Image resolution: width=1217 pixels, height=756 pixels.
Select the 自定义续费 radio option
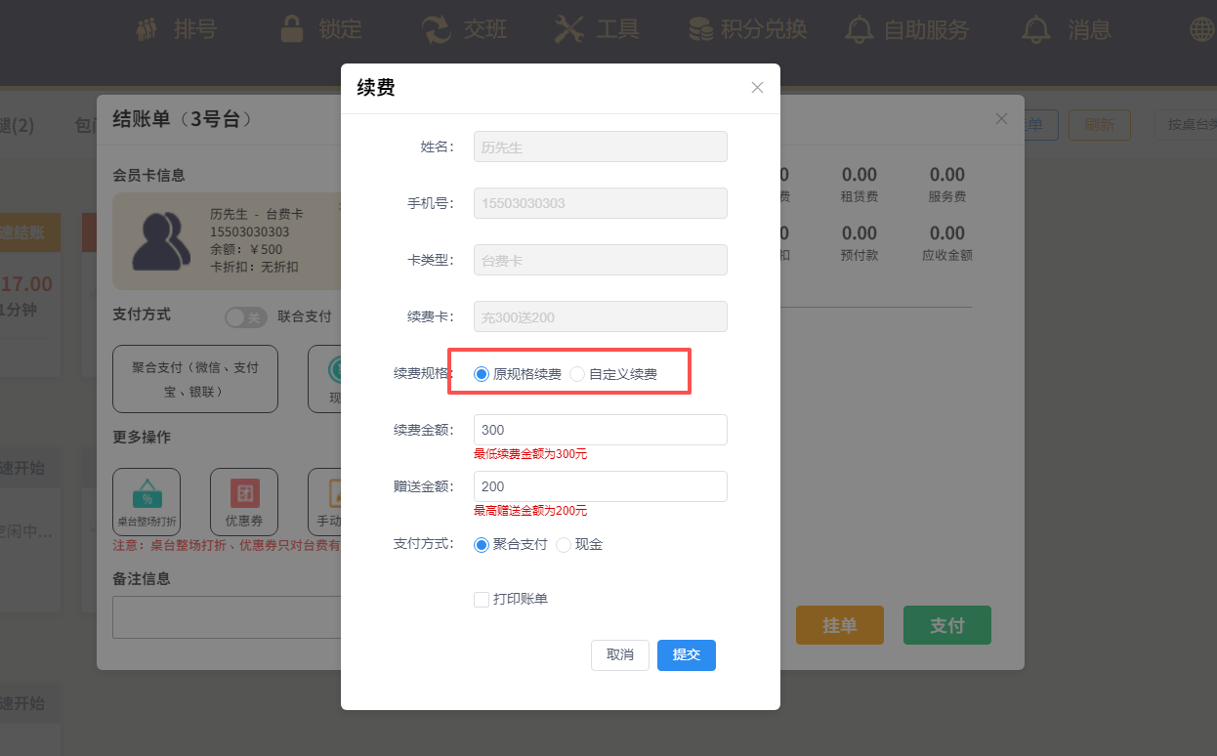(x=577, y=374)
